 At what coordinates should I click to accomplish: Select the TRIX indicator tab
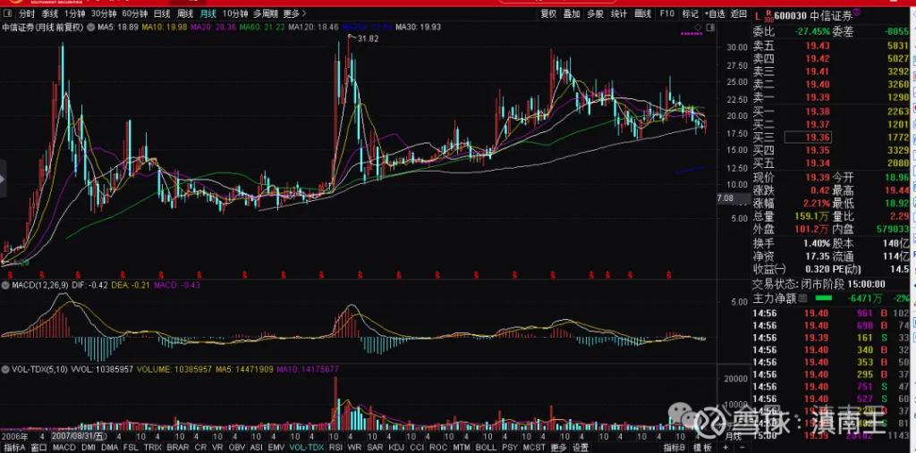[152, 448]
